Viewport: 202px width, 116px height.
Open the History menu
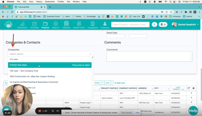point(39,2)
